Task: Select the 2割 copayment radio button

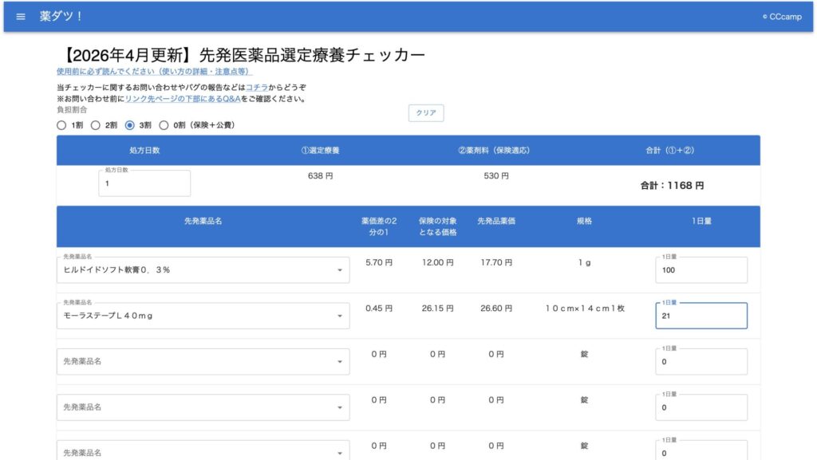Action: [x=96, y=125]
